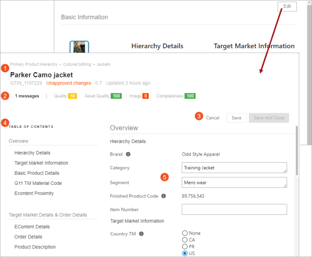Click the Quality score badge 50

[73, 96]
